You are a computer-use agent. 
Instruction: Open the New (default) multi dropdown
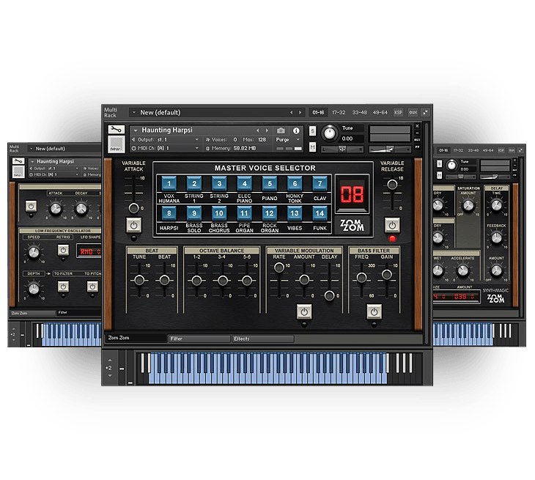(x=134, y=112)
